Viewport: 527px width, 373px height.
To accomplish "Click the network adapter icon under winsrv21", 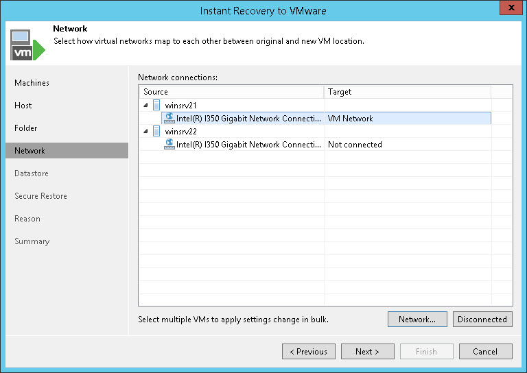I will [169, 118].
